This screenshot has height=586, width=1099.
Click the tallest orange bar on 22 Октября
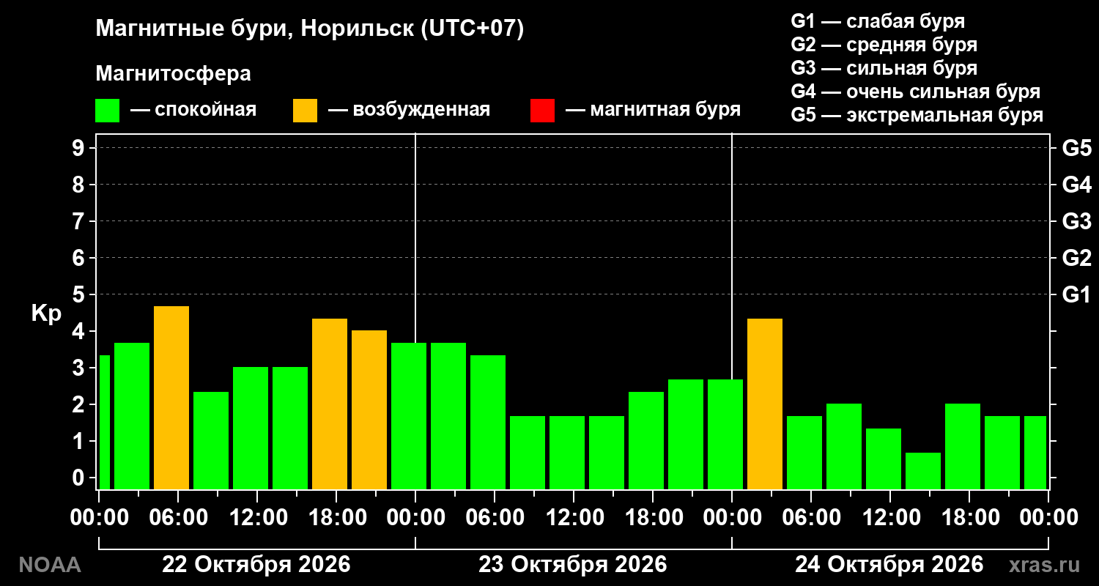[x=171, y=398]
